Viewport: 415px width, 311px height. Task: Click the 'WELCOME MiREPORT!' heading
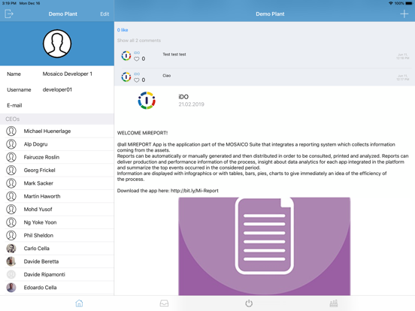142,133
